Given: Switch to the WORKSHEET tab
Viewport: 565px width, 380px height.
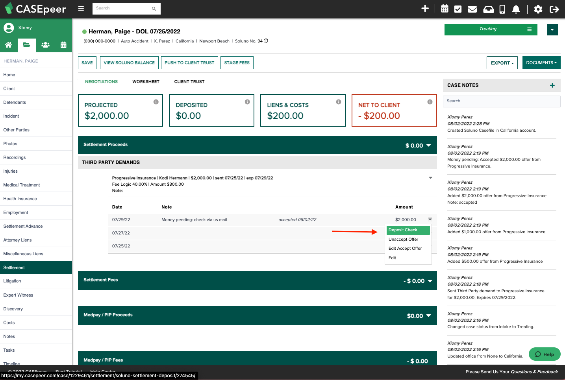Looking at the screenshot, I should 146,81.
